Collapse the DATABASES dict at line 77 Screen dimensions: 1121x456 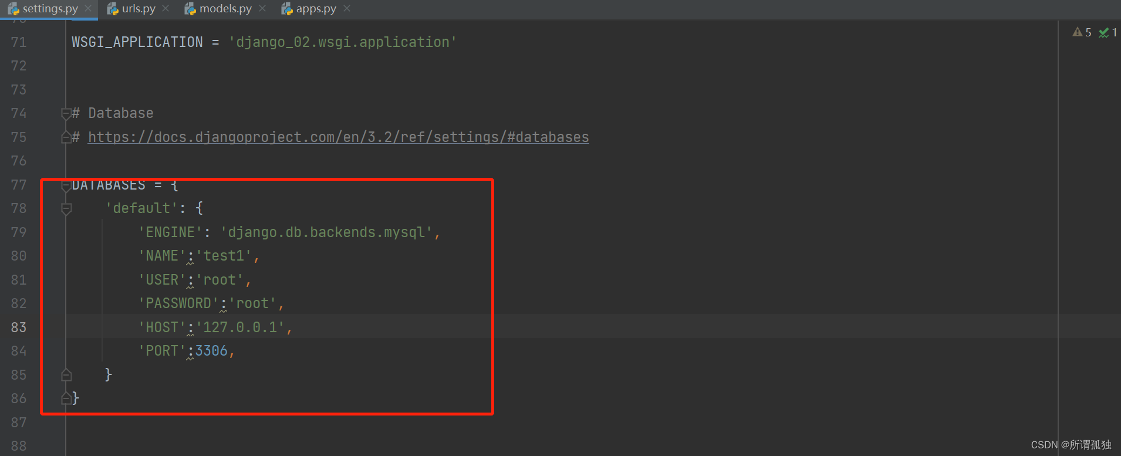tap(66, 185)
